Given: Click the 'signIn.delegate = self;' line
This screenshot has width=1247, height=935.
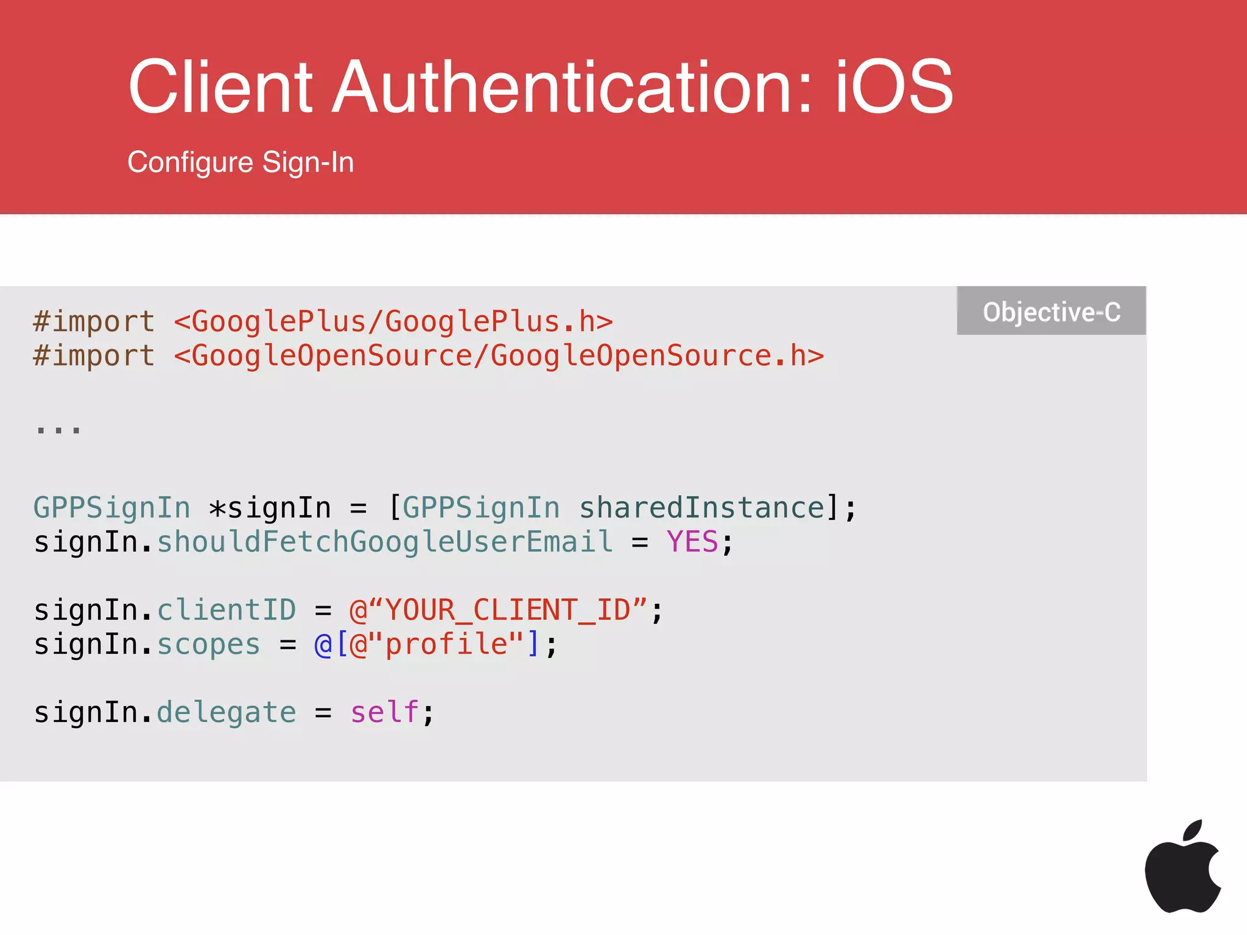Looking at the screenshot, I should (234, 712).
